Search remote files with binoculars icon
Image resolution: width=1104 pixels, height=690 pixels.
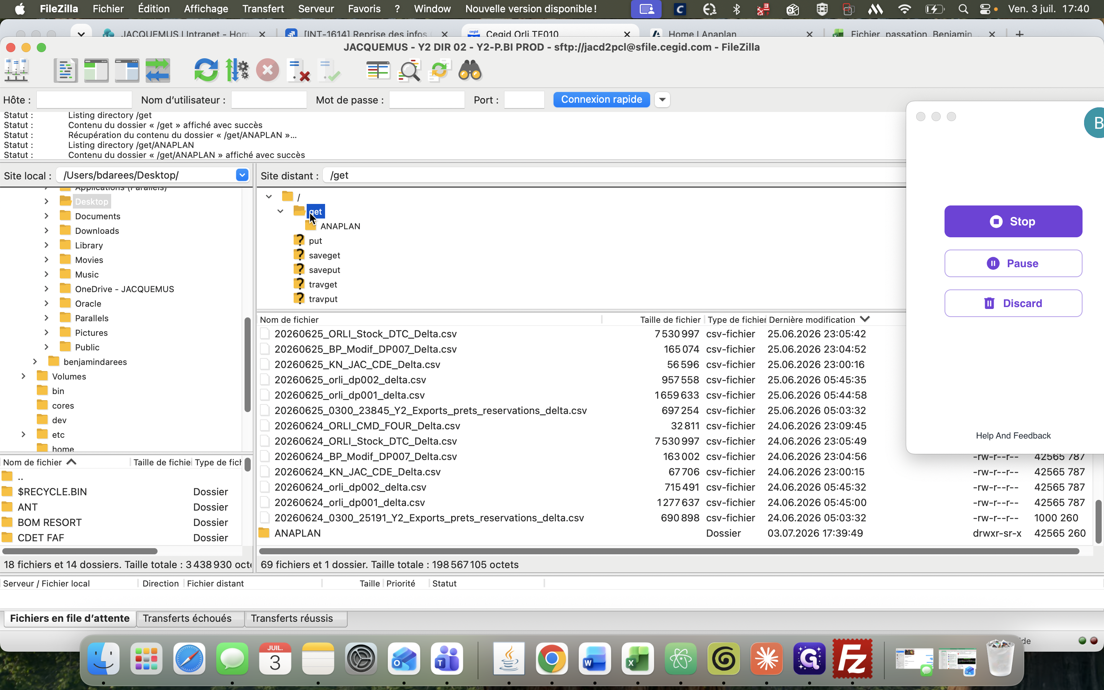pos(470,71)
